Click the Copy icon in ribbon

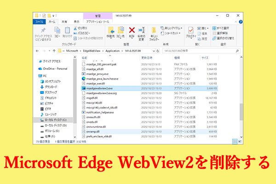[x=57, y=30]
